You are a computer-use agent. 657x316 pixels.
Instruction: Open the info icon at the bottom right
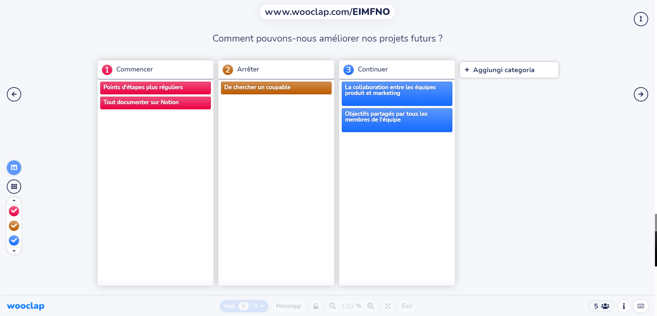click(624, 306)
